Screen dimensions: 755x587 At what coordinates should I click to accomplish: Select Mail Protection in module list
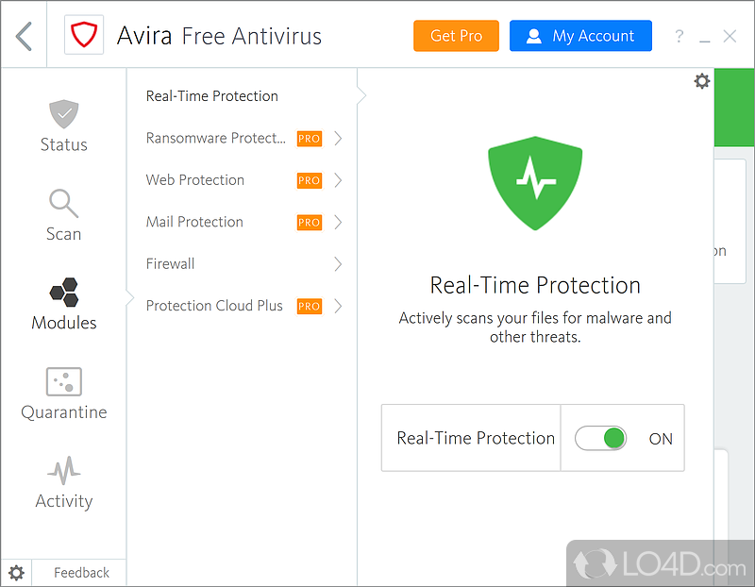(194, 222)
